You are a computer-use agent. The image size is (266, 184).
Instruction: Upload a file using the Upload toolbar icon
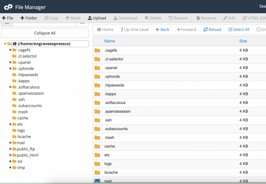click(x=97, y=18)
